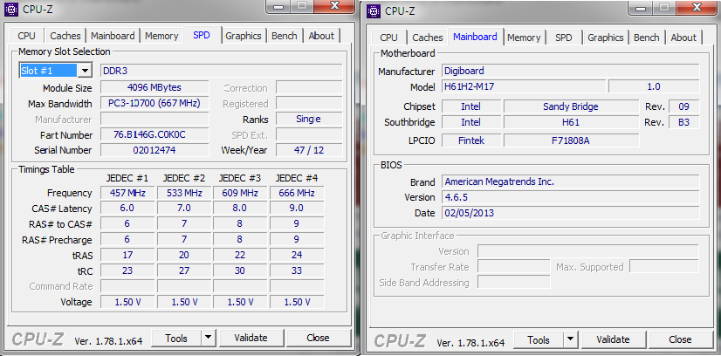Screen dimensions: 721x356
Task: Click model revision value 1.0
Action: [x=654, y=86]
